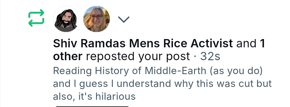The width and height of the screenshot is (290, 107).
Task: Click "(as you do)" in the post text
Action: [x=235, y=71]
